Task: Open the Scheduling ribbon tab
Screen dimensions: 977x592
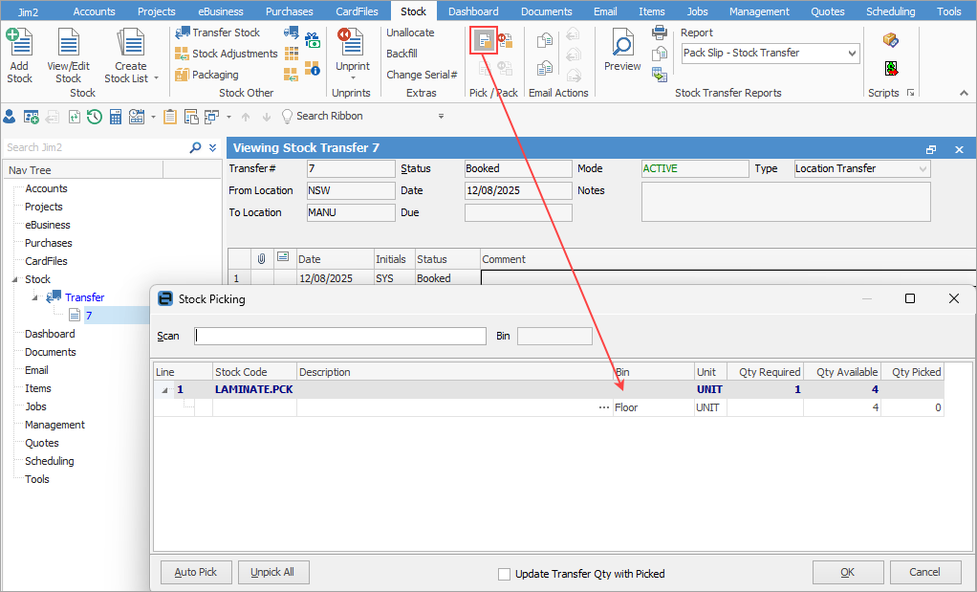Action: 890,11
